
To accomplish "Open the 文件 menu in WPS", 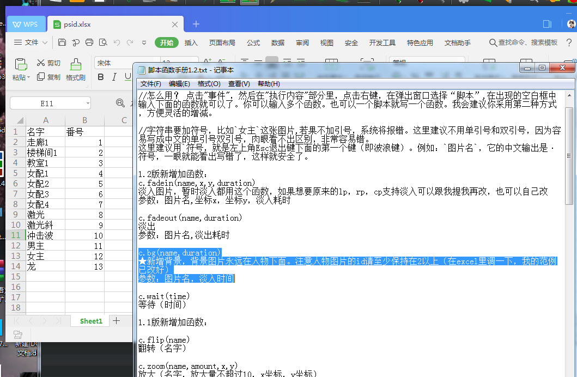I will coord(27,42).
